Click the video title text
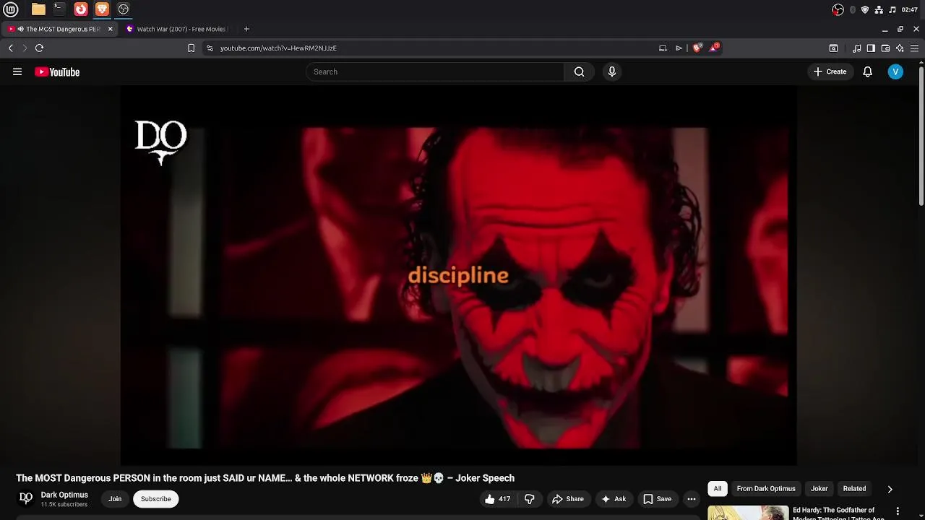 [265, 478]
